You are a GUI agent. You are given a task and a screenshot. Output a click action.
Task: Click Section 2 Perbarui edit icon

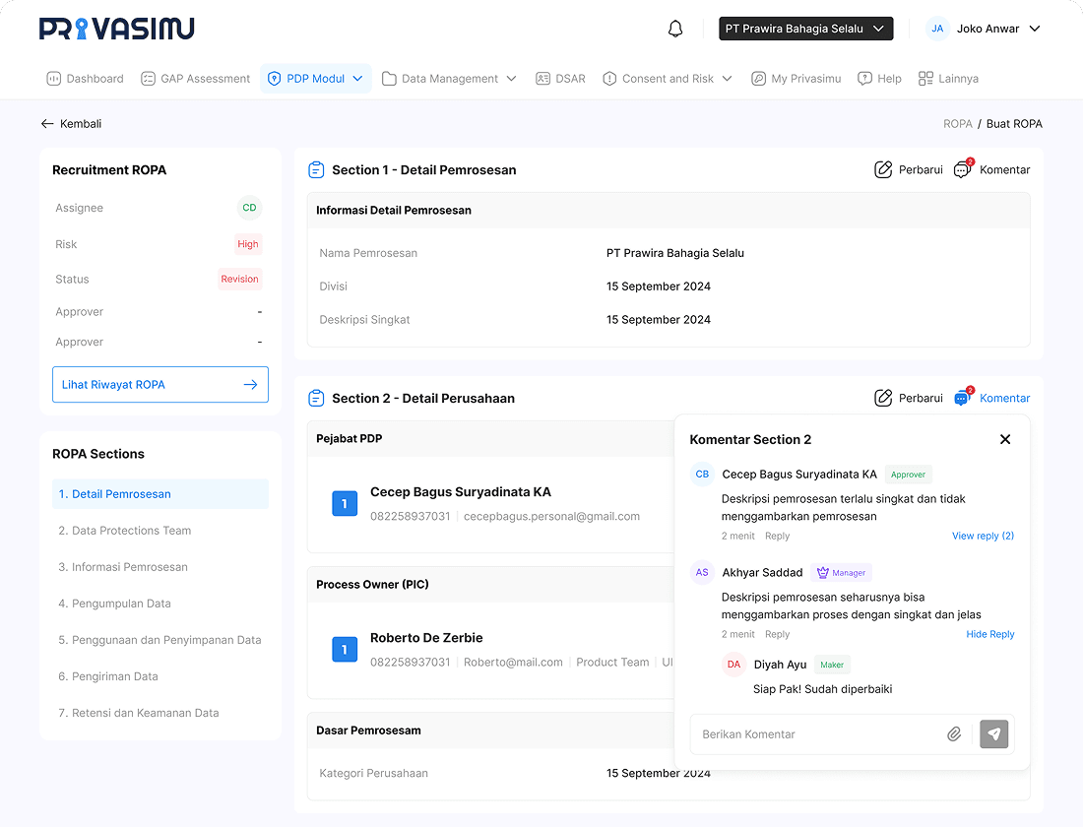click(883, 398)
